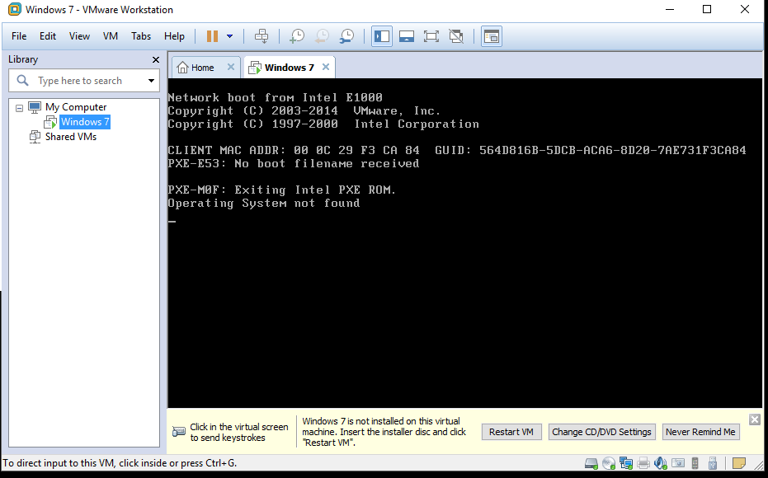The height and width of the screenshot is (478, 768).
Task: Click the Library panel title
Action: (x=23, y=59)
